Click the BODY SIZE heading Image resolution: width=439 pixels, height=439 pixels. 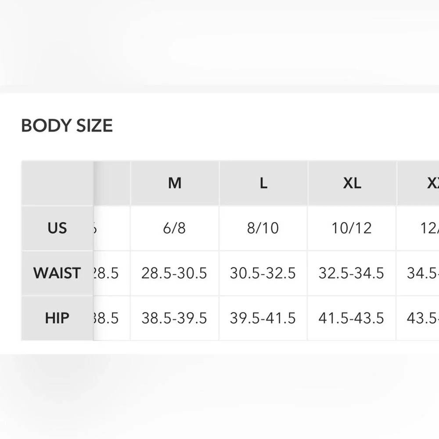67,126
